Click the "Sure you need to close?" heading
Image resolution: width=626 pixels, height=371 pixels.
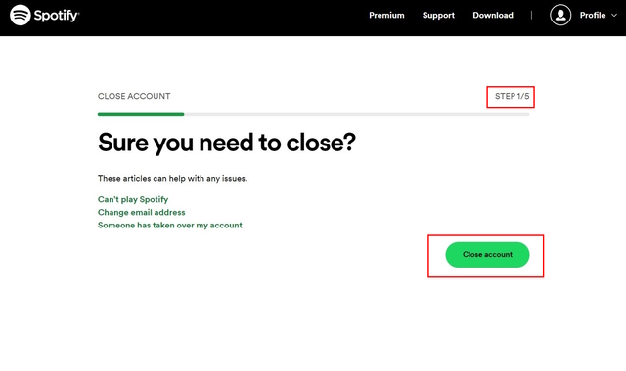pyautogui.click(x=226, y=143)
